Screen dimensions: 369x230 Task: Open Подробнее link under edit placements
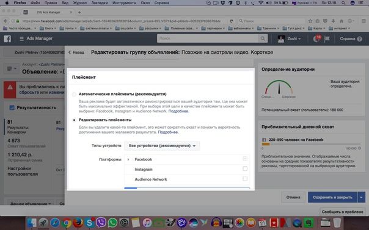point(168,132)
